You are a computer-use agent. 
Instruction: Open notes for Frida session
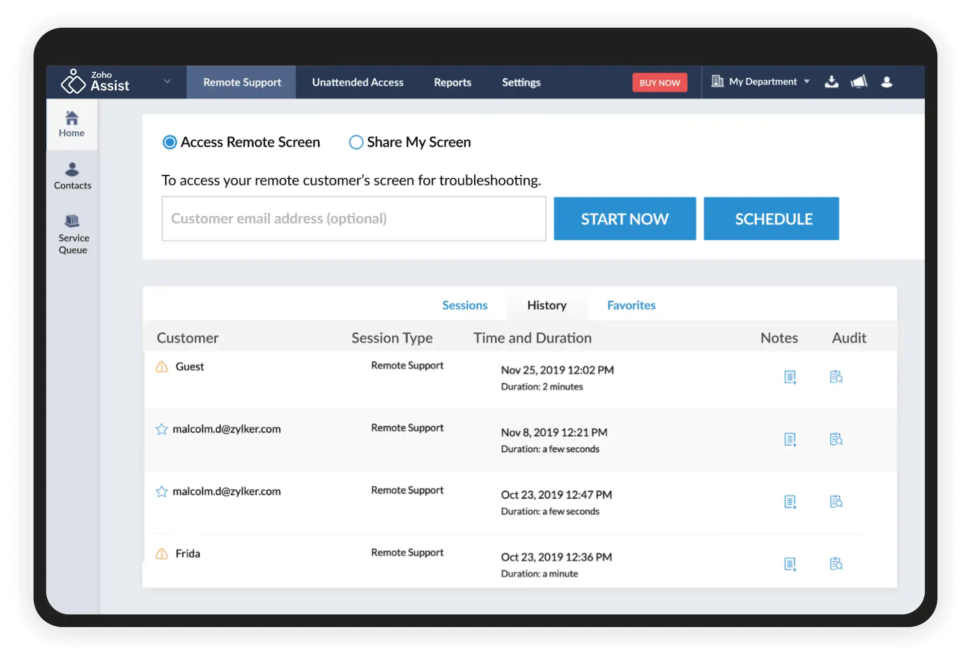(x=790, y=563)
